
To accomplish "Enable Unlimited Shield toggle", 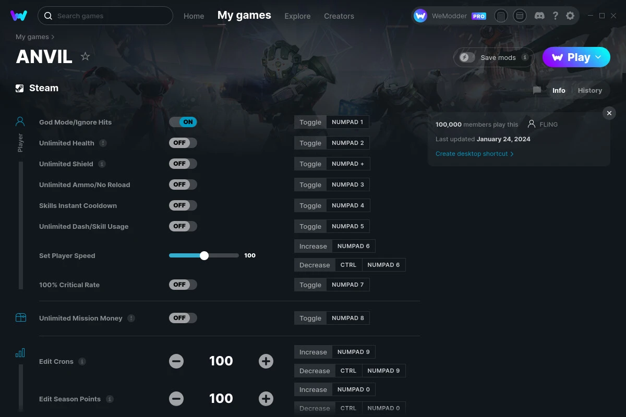I will tap(183, 164).
